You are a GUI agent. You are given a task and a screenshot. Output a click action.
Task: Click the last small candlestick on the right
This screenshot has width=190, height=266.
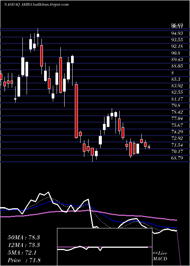tap(149, 147)
